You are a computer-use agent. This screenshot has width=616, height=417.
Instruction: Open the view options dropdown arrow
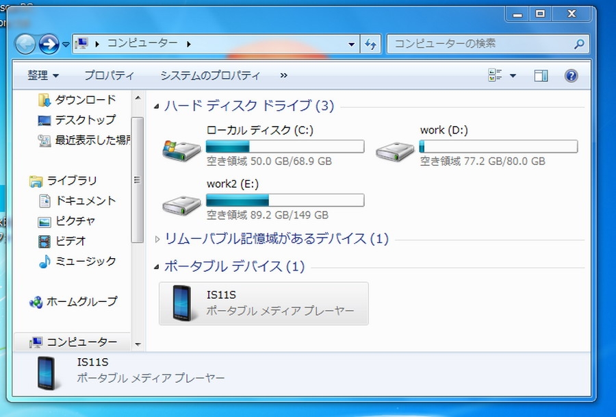point(513,75)
